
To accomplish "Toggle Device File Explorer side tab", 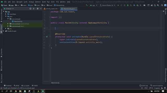I will click(x=166, y=75).
